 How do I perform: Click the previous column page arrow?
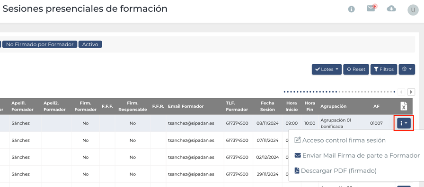(401, 92)
